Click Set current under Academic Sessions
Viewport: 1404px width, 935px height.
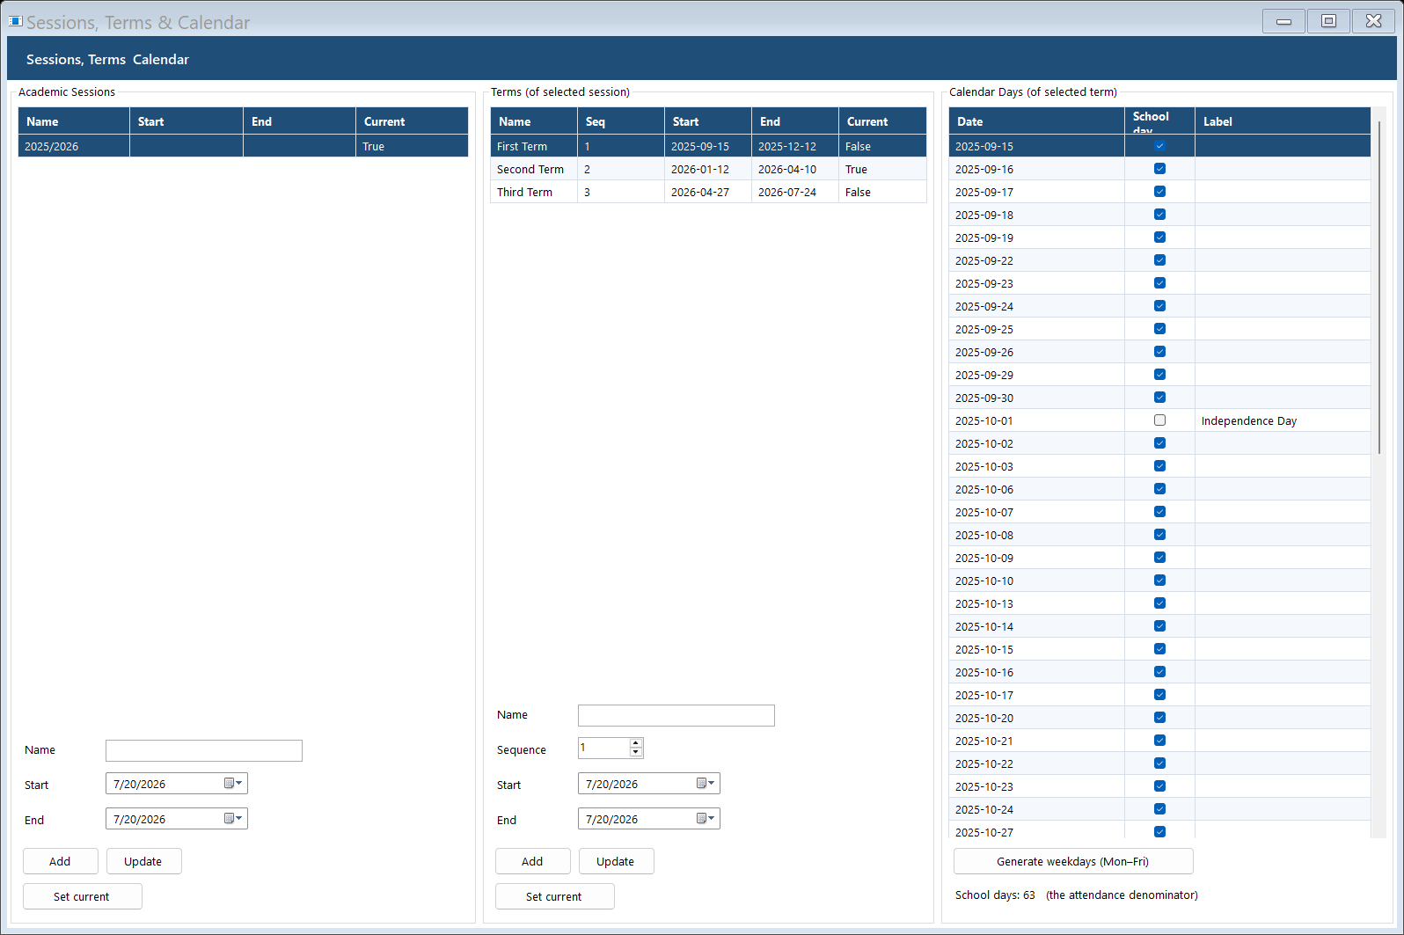[x=82, y=896]
